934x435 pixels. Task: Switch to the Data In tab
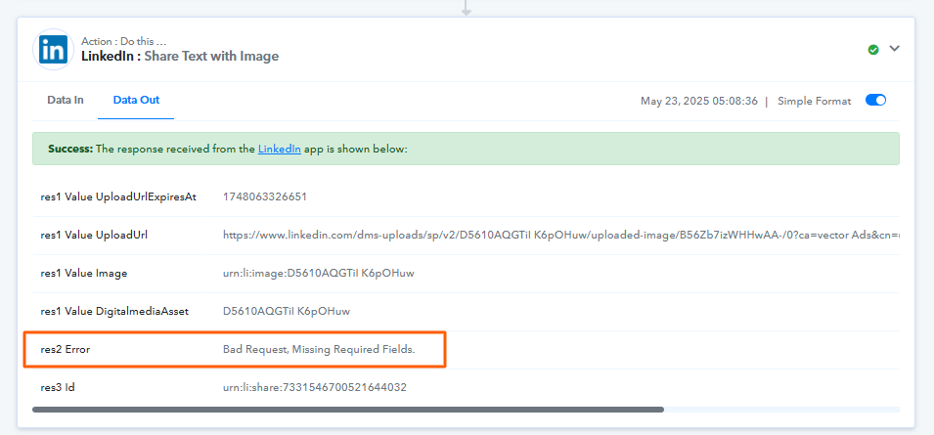point(66,100)
